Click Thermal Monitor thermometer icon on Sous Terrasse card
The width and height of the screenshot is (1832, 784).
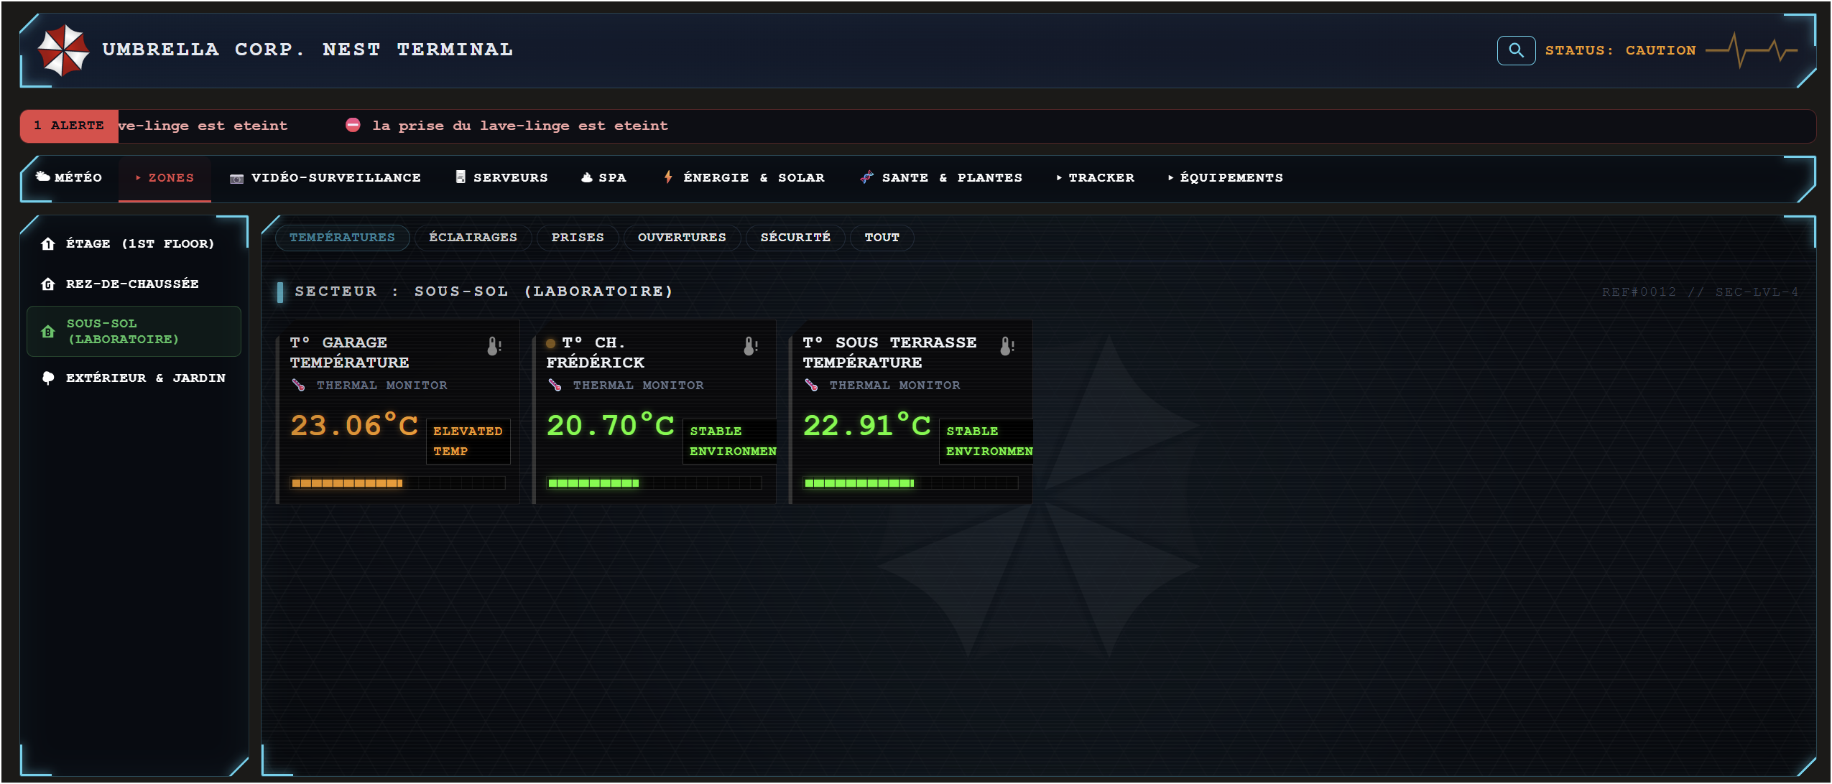pyautogui.click(x=811, y=385)
